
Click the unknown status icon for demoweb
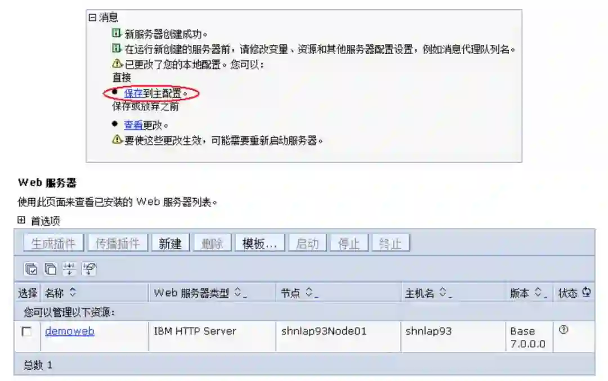(x=564, y=330)
